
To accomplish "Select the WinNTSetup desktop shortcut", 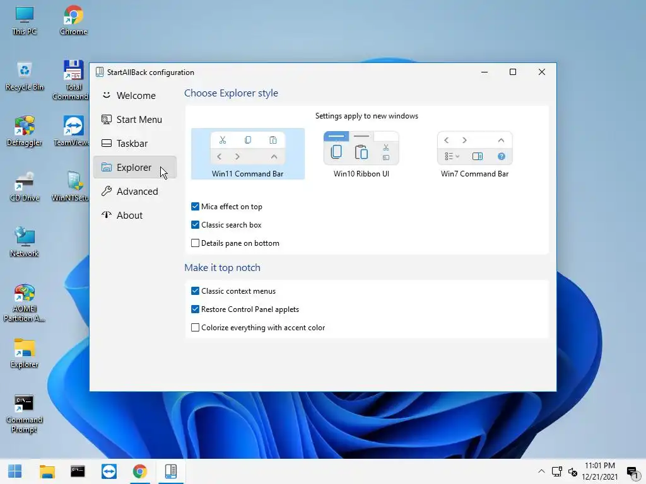I will click(x=72, y=187).
